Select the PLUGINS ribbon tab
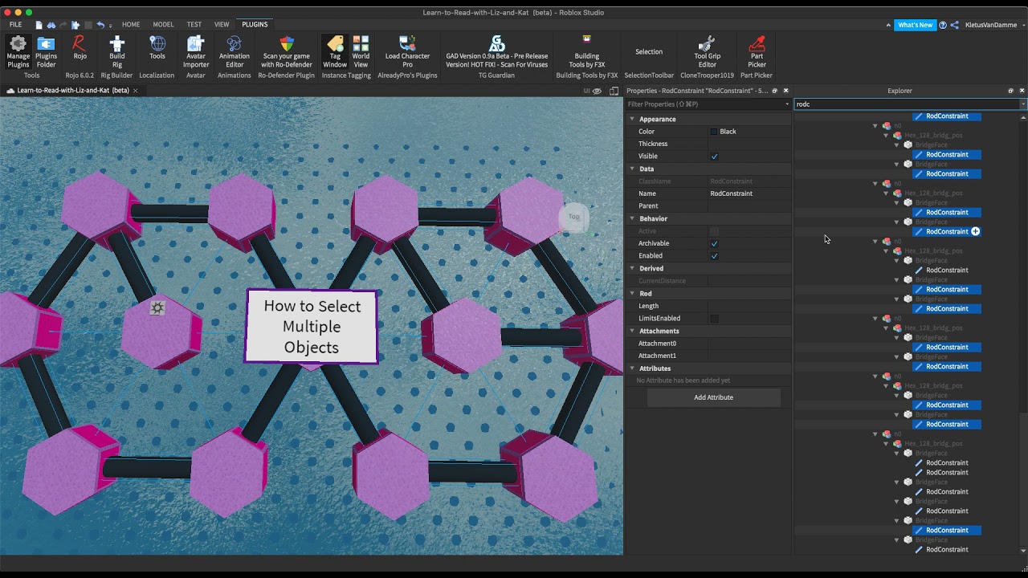 click(255, 25)
